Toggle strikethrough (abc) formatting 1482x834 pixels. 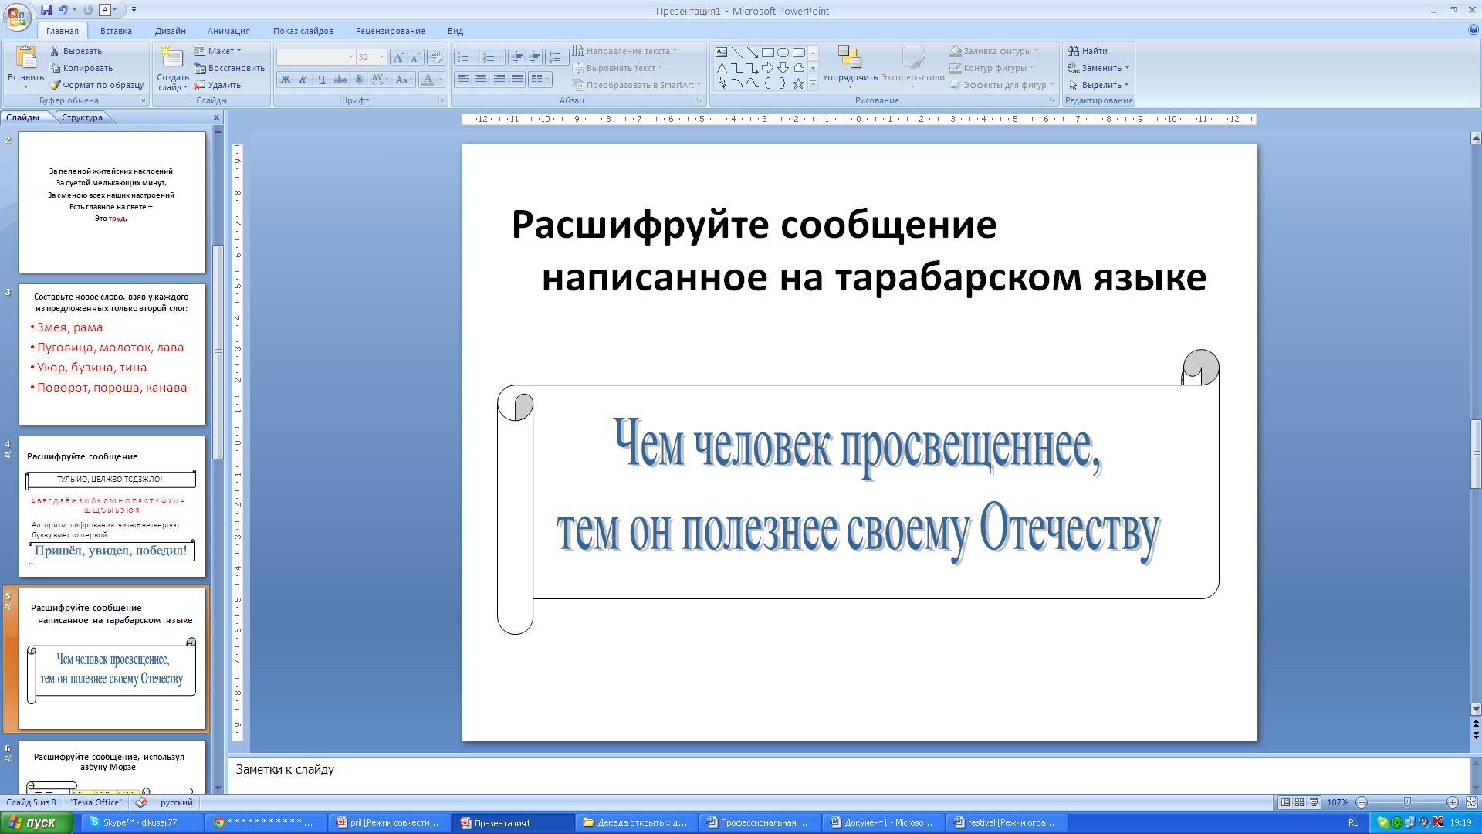pos(340,80)
